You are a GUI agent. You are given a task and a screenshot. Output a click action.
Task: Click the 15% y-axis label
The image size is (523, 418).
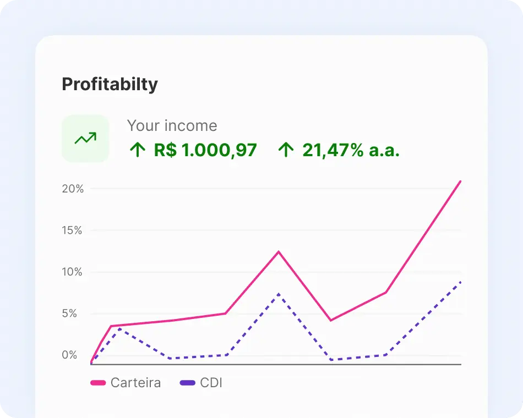pyautogui.click(x=72, y=230)
